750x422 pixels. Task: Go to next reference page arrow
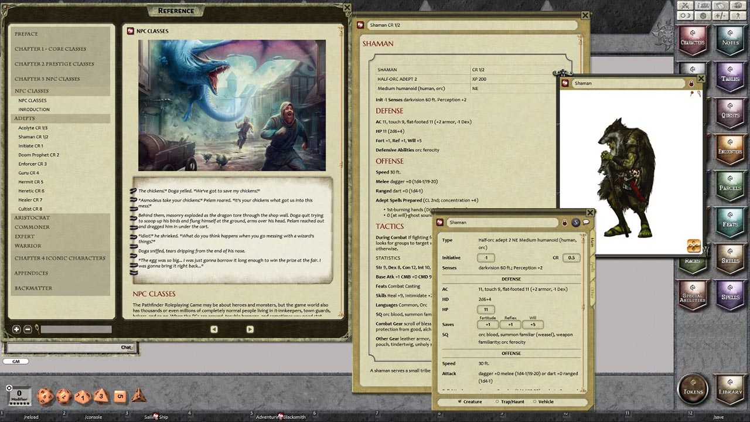coord(250,329)
